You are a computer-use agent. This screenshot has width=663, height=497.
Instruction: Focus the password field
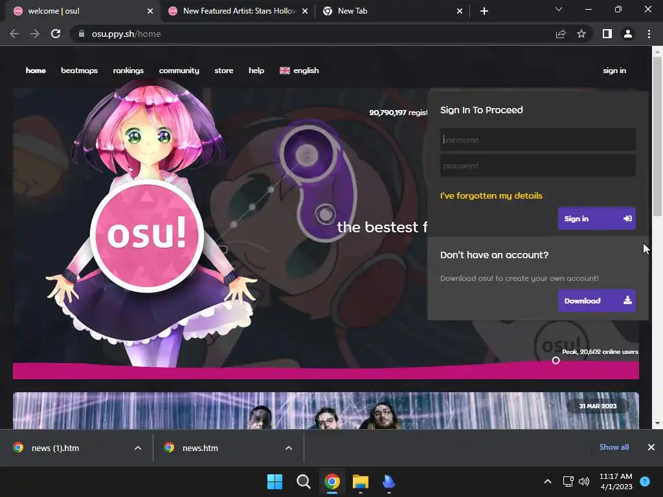538,166
